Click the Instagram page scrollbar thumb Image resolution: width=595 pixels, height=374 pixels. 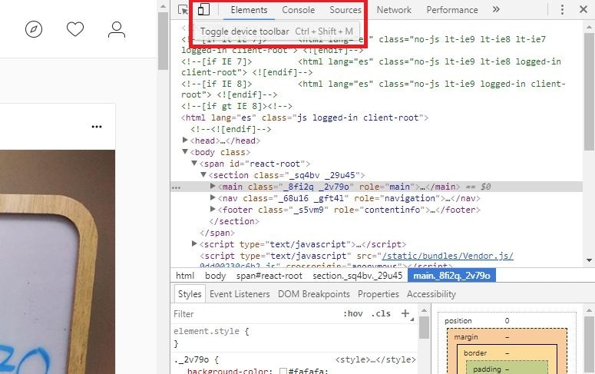point(164,41)
